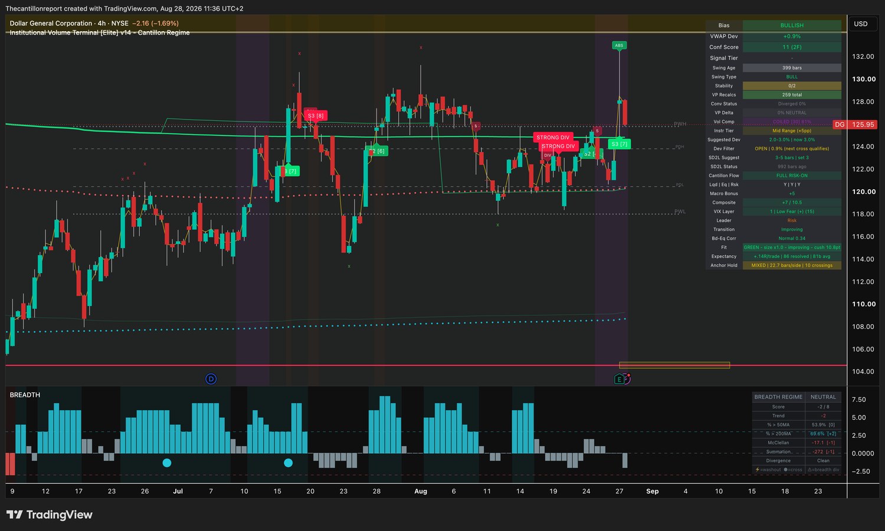Click the lower STRONG DIV label
This screenshot has height=531, width=885.
coord(558,146)
